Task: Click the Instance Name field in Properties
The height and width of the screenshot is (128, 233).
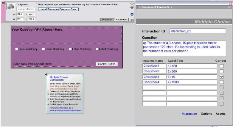Action: [x=26, y=9]
